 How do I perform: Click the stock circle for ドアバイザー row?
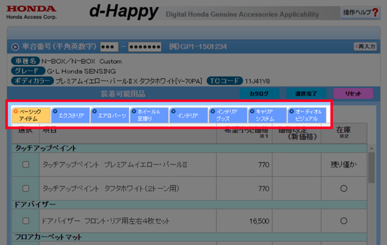point(344,220)
